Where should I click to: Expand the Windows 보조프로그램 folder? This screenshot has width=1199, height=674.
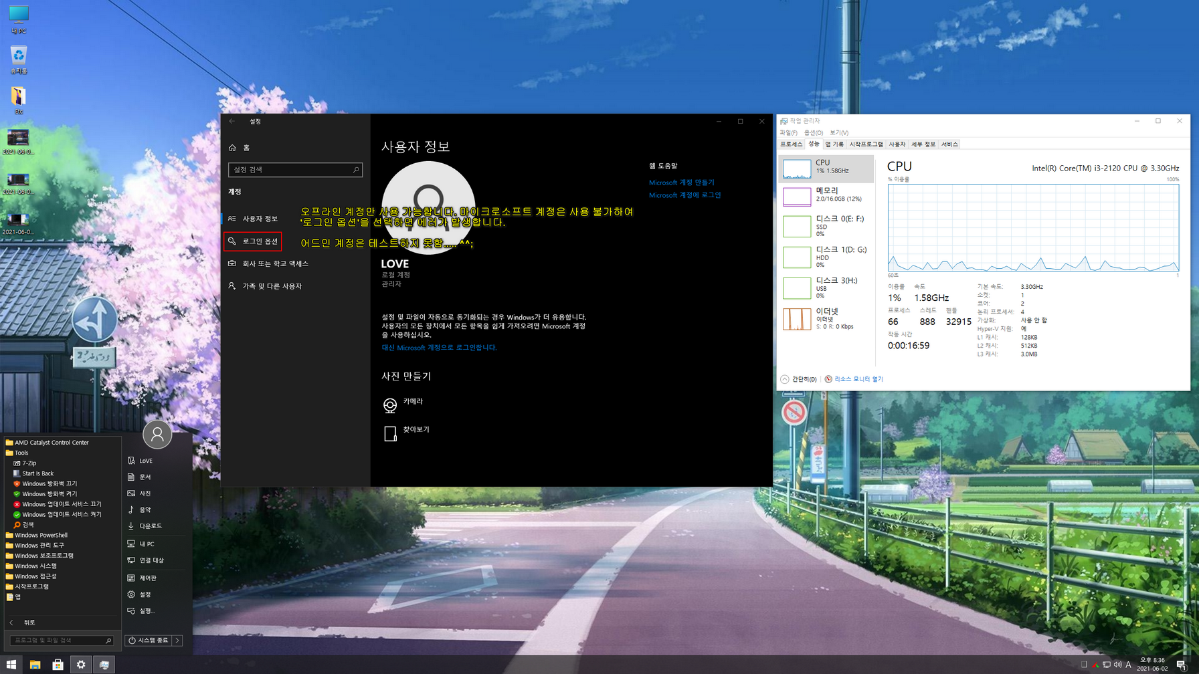39,556
